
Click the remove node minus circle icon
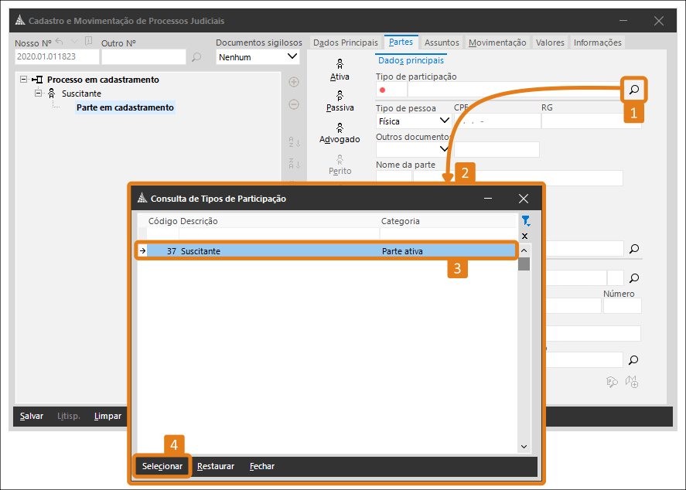coord(294,104)
